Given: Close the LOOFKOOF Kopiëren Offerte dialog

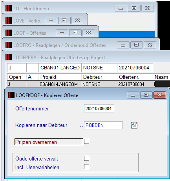Looking at the screenshot, I should pos(160,95).
